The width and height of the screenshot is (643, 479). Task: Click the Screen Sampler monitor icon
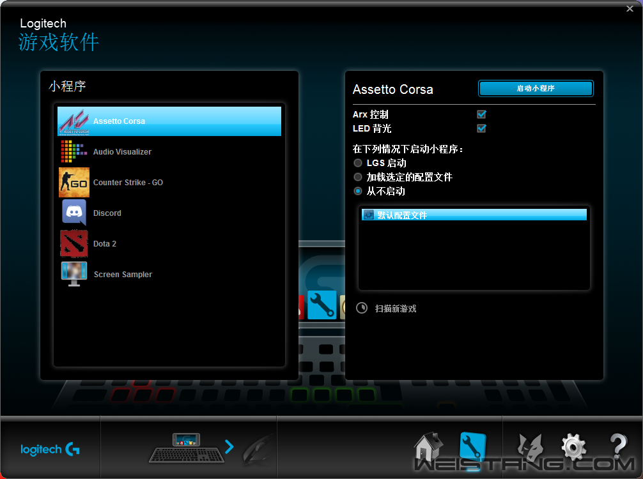(x=74, y=274)
